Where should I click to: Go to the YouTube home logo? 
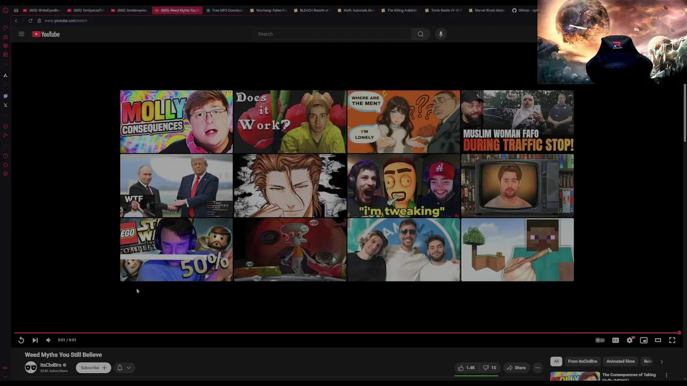(46, 34)
